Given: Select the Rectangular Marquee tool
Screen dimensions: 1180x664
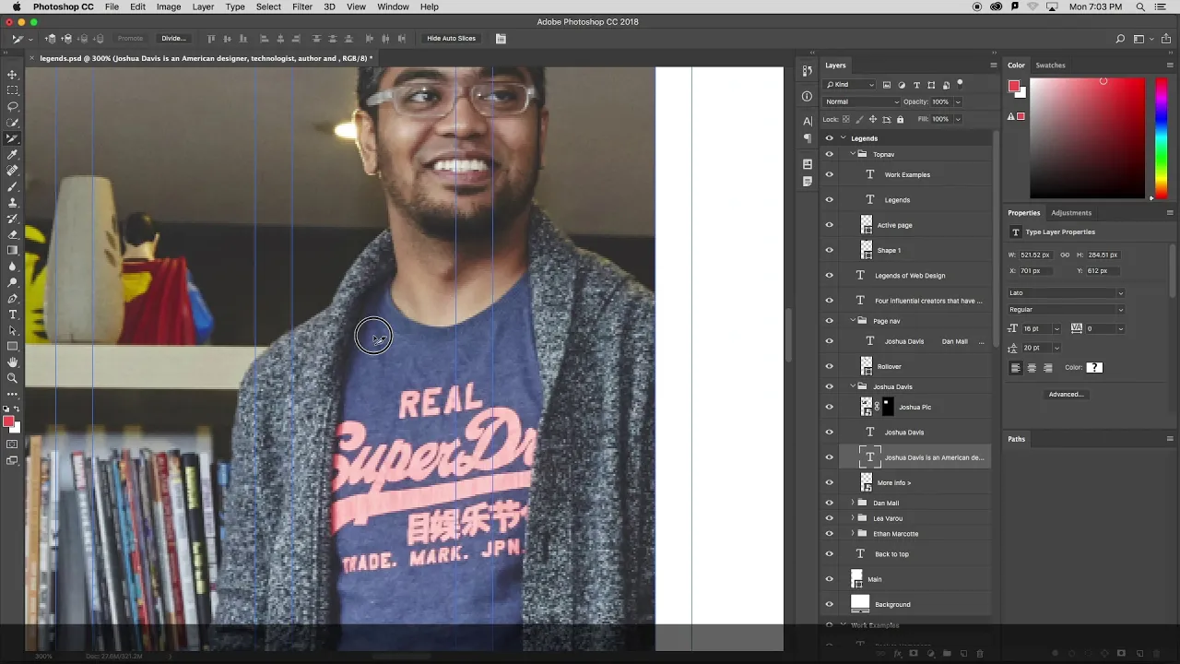Looking at the screenshot, I should point(12,90).
